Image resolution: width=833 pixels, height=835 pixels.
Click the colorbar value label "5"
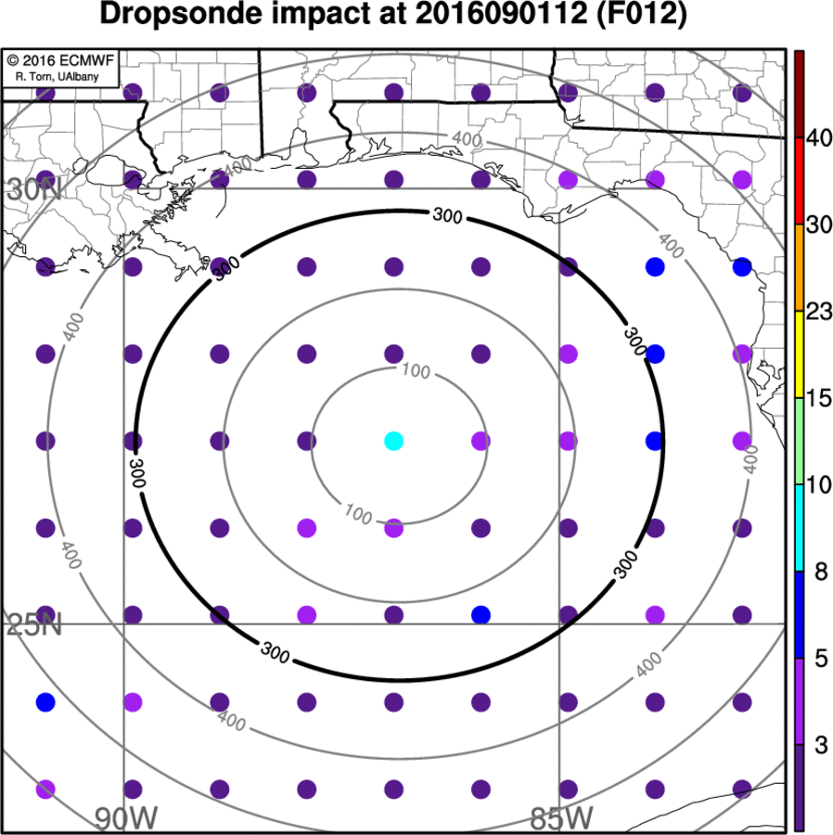click(x=821, y=658)
